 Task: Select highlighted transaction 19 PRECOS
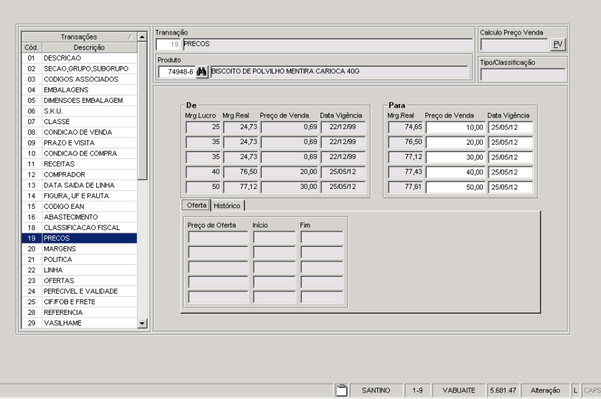pyautogui.click(x=79, y=238)
